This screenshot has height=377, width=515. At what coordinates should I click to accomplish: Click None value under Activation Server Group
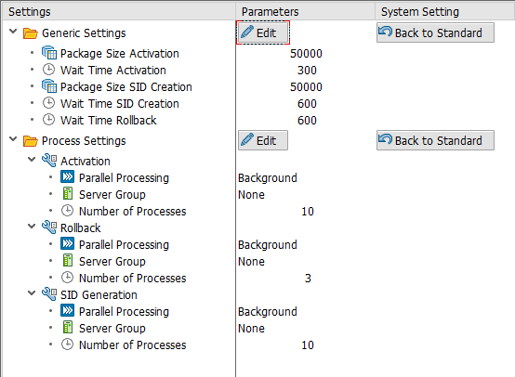251,195
